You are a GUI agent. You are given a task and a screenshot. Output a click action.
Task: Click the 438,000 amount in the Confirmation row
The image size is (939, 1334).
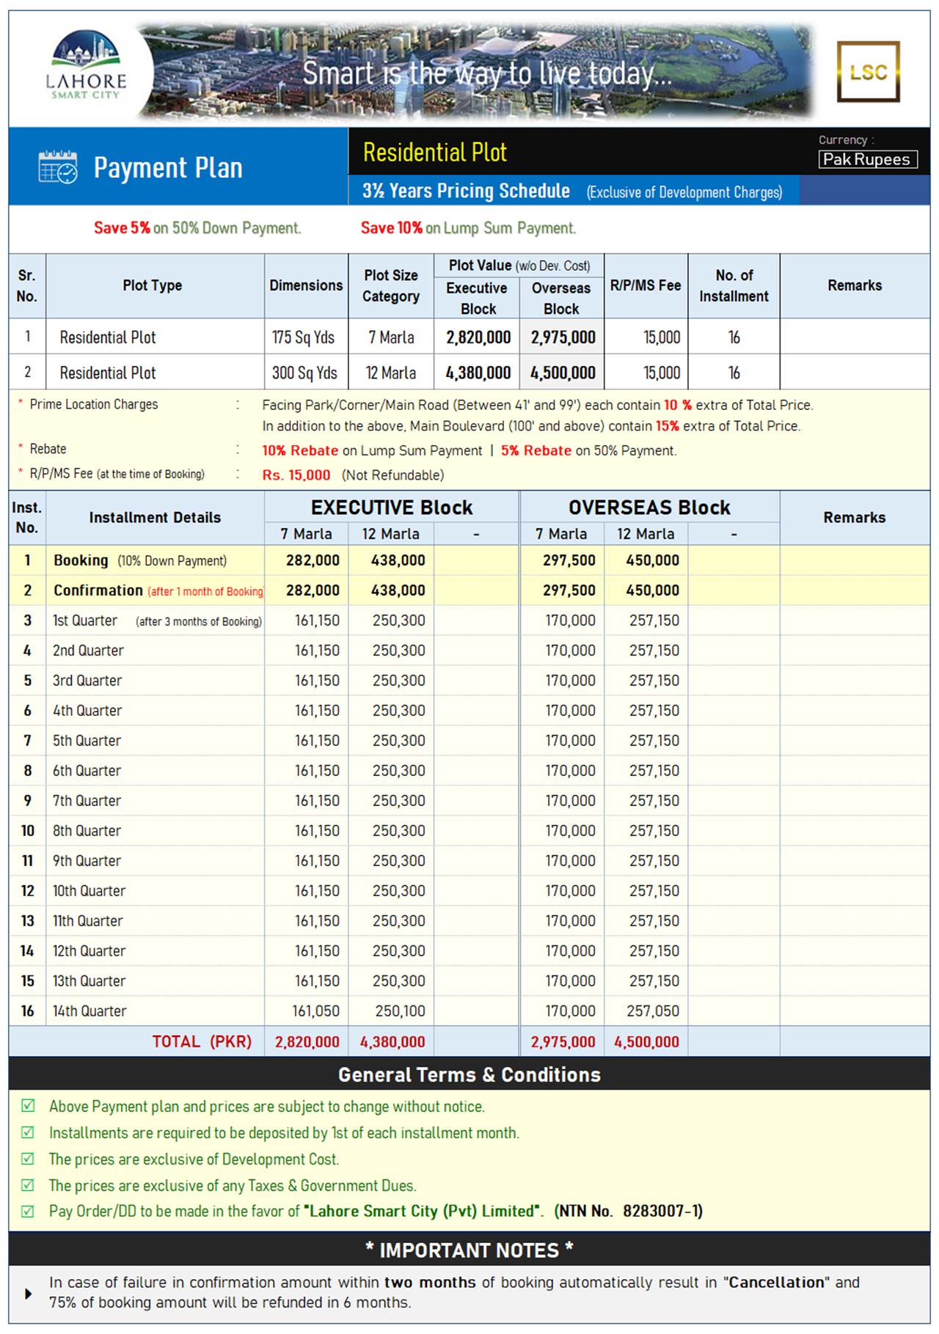tap(398, 590)
